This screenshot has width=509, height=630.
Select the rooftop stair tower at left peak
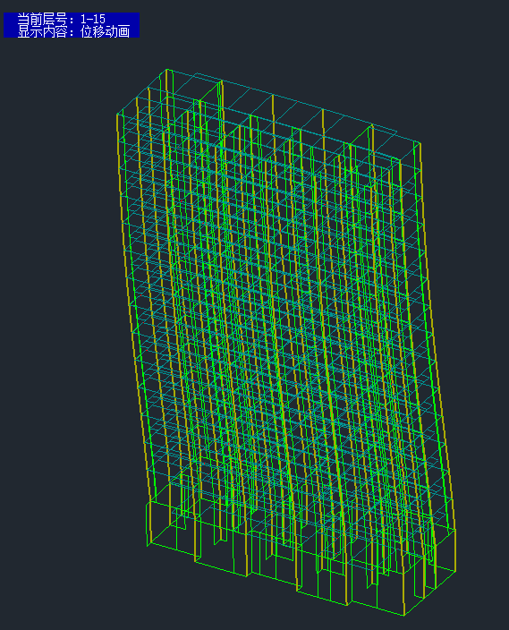(x=166, y=83)
